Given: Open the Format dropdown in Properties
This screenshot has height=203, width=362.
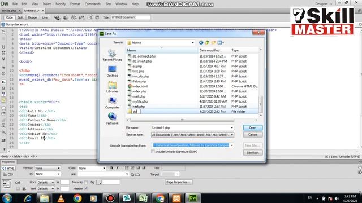Looking at the screenshot, I should (48, 168).
